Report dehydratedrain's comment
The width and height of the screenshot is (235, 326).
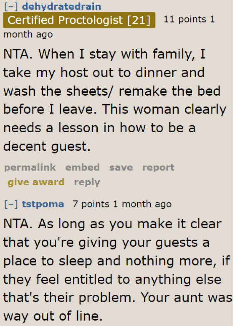(x=158, y=167)
